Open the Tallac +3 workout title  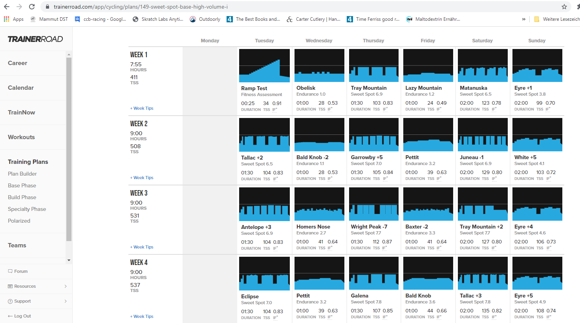[x=470, y=296]
